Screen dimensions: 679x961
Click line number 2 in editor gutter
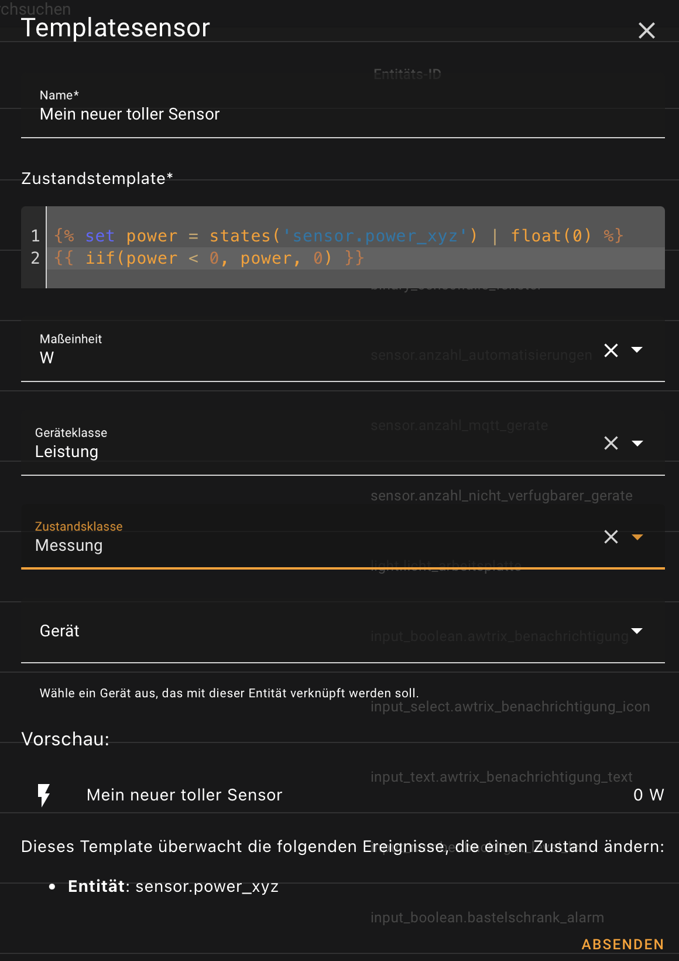pos(35,258)
